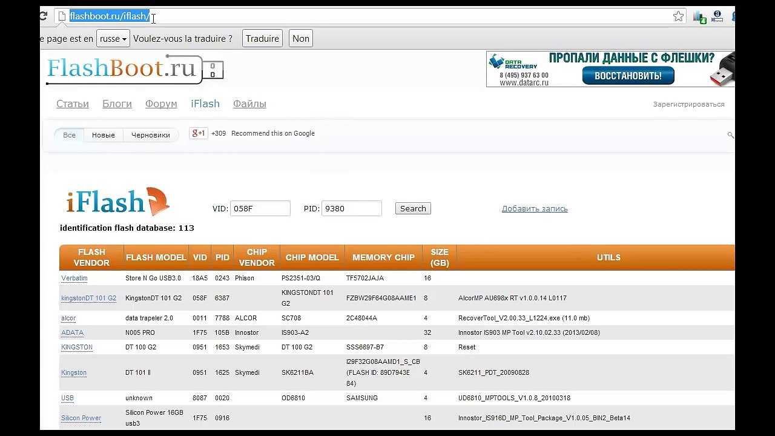Open the Kingston vendor link for DT 101 II
775x436 pixels.
click(x=74, y=372)
